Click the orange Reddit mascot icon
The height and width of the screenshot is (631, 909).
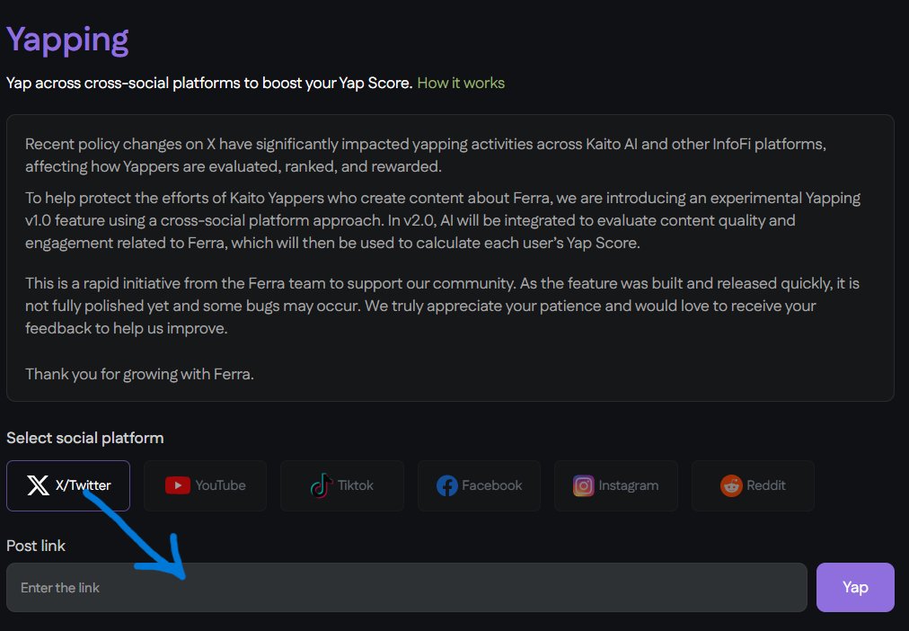[x=732, y=485]
